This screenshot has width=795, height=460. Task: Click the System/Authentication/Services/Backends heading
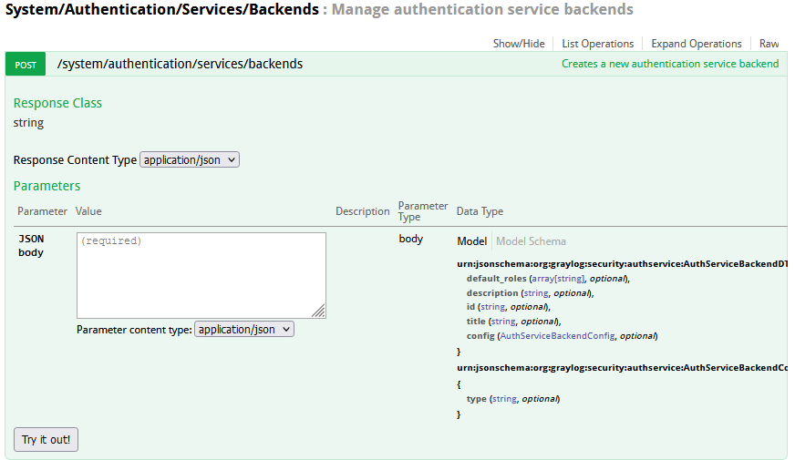coord(162,10)
